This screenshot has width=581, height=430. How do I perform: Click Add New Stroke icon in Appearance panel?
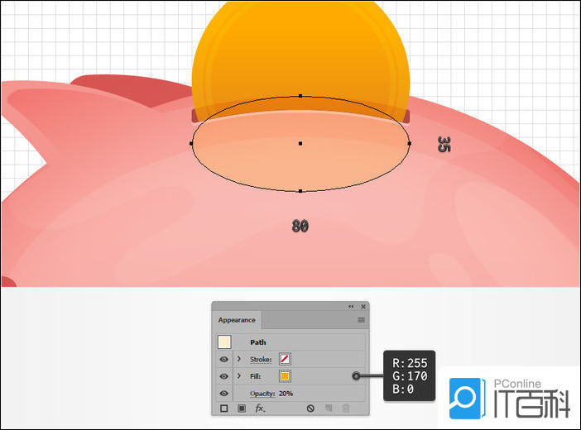(223, 408)
